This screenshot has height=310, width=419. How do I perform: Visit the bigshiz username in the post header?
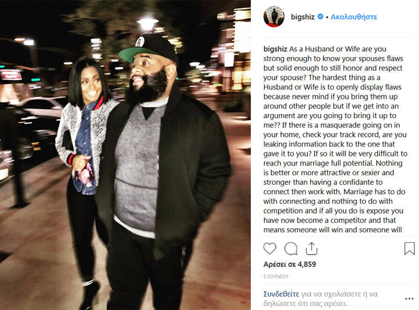(x=303, y=17)
